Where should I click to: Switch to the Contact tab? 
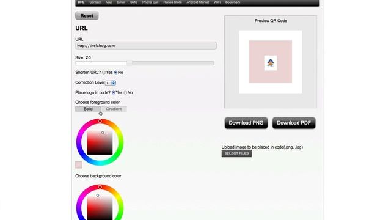[x=95, y=2]
